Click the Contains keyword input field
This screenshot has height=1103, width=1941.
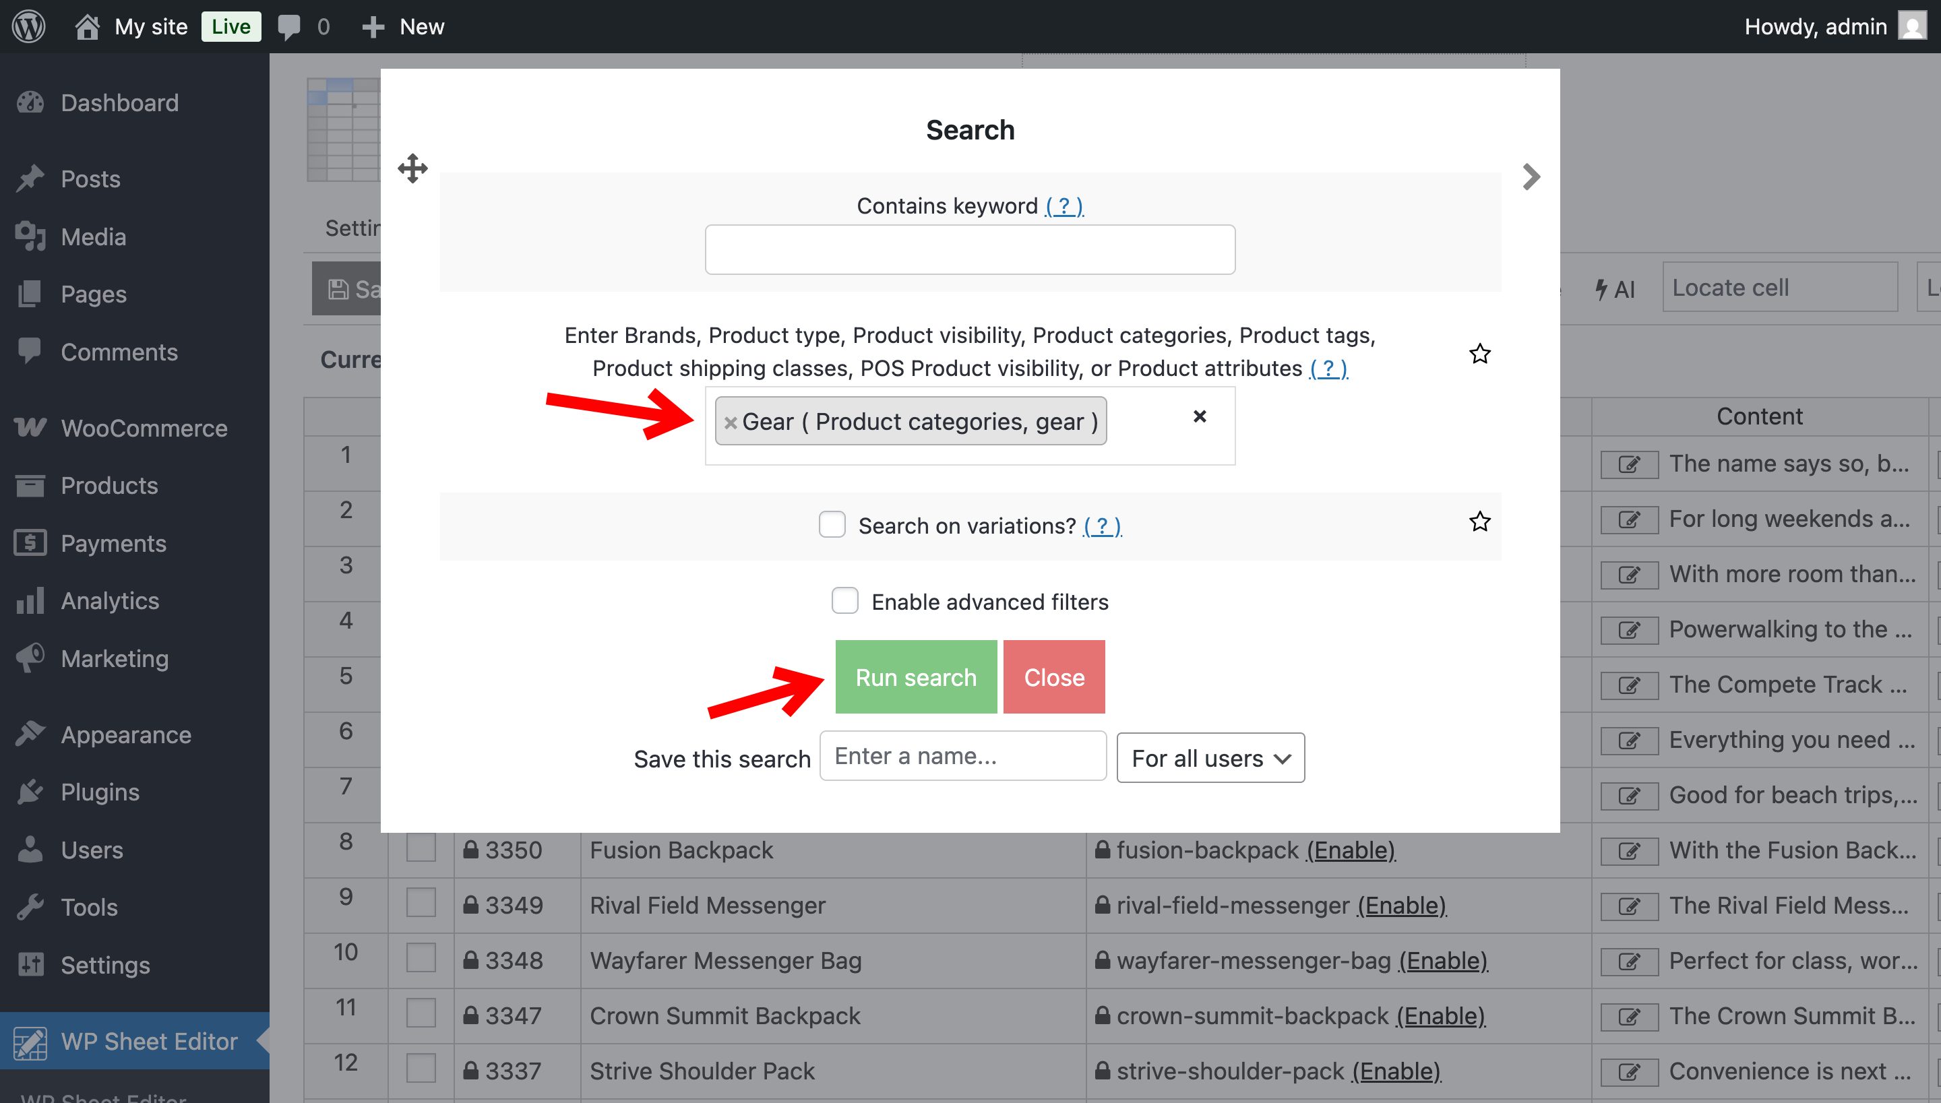click(x=969, y=249)
